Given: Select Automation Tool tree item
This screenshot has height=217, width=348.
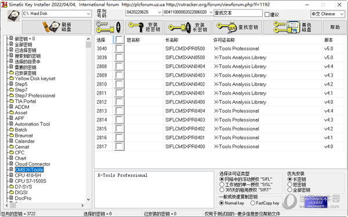Looking at the screenshot, I should pyautogui.click(x=32, y=124).
